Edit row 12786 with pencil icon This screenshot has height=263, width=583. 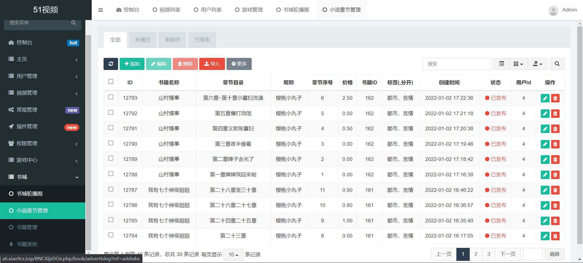click(545, 205)
